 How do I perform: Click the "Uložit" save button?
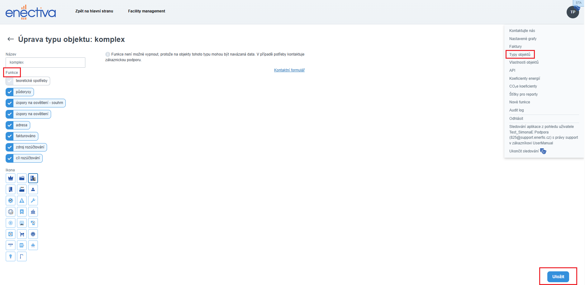point(558,277)
